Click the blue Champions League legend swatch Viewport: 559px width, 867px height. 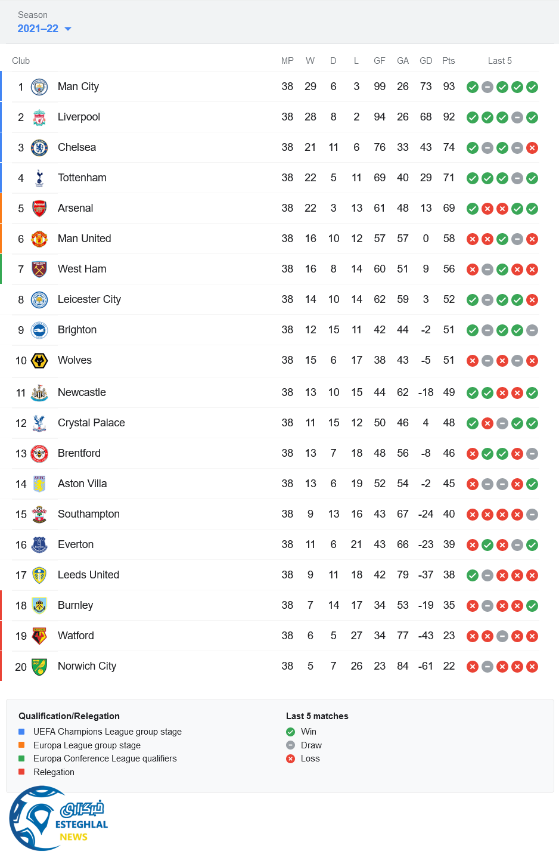click(21, 732)
